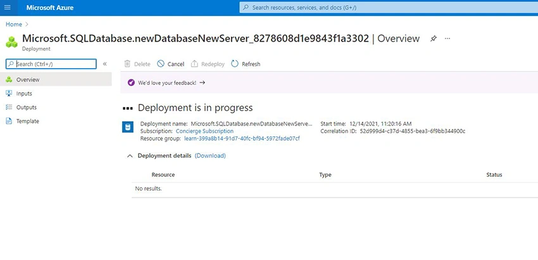Go to Home breadcrumb
Screen dimensions: 538x260
coord(14,24)
